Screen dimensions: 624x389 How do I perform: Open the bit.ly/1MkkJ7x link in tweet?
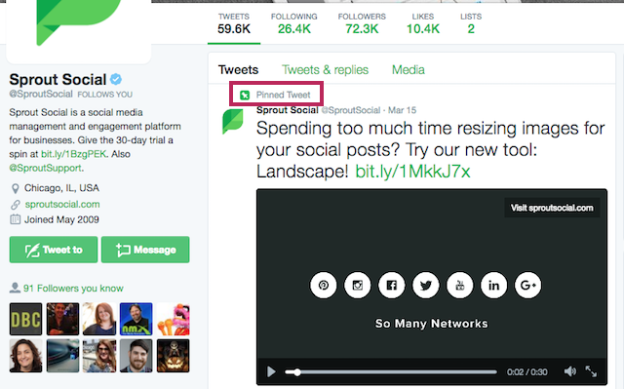tap(412, 172)
